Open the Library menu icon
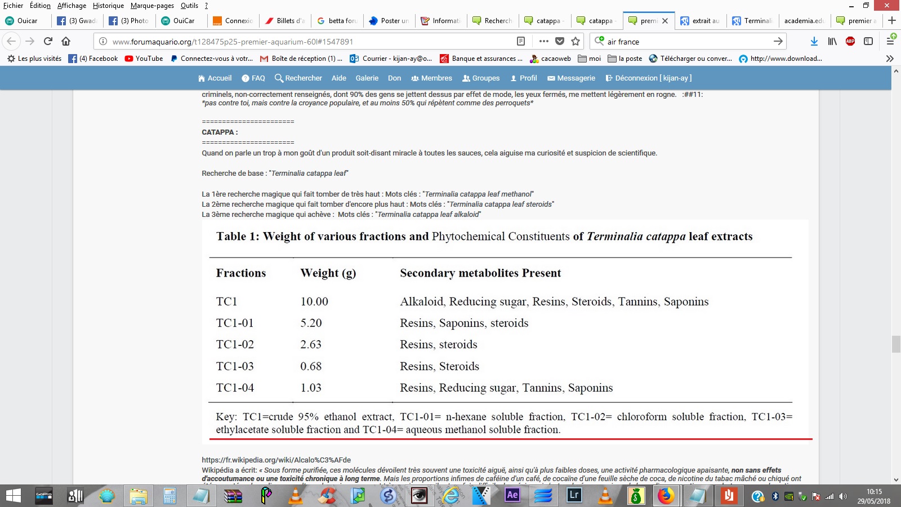The image size is (901, 507). click(832, 41)
